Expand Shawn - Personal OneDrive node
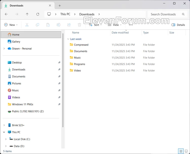 click(x=4, y=48)
